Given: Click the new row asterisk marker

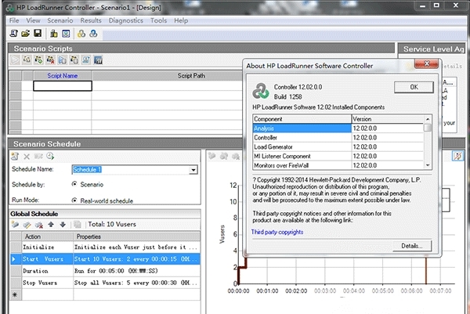Looking at the screenshot, I should [15, 295].
